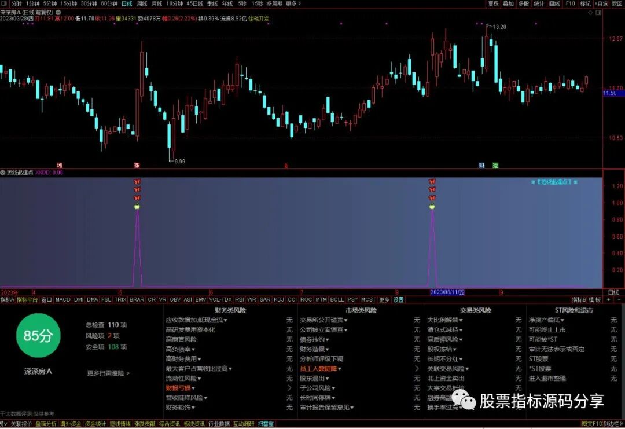Image resolution: width=625 pixels, height=429 pixels.
Task: Open 资金统计 bottom tab
Action: coord(95,424)
